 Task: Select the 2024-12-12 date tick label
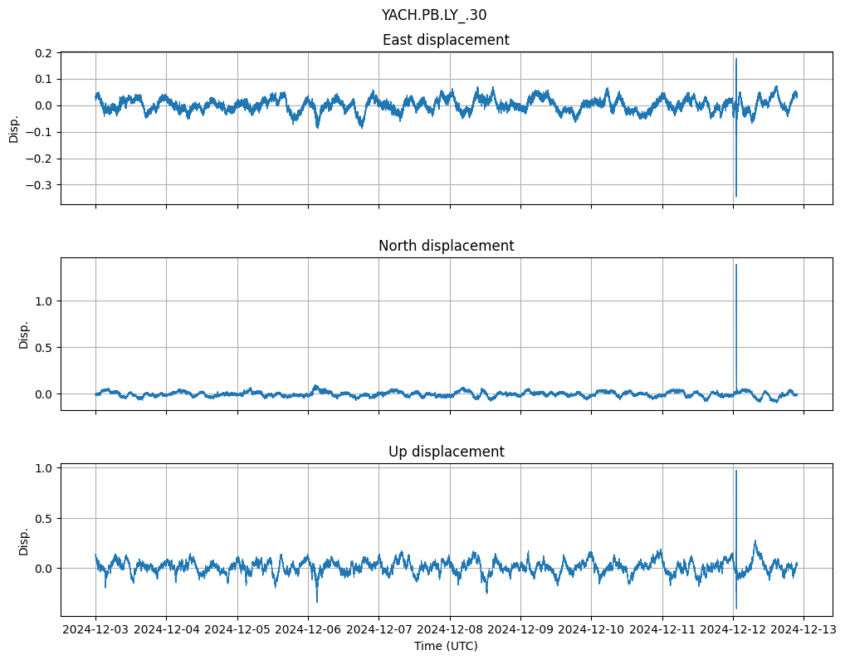click(x=733, y=630)
